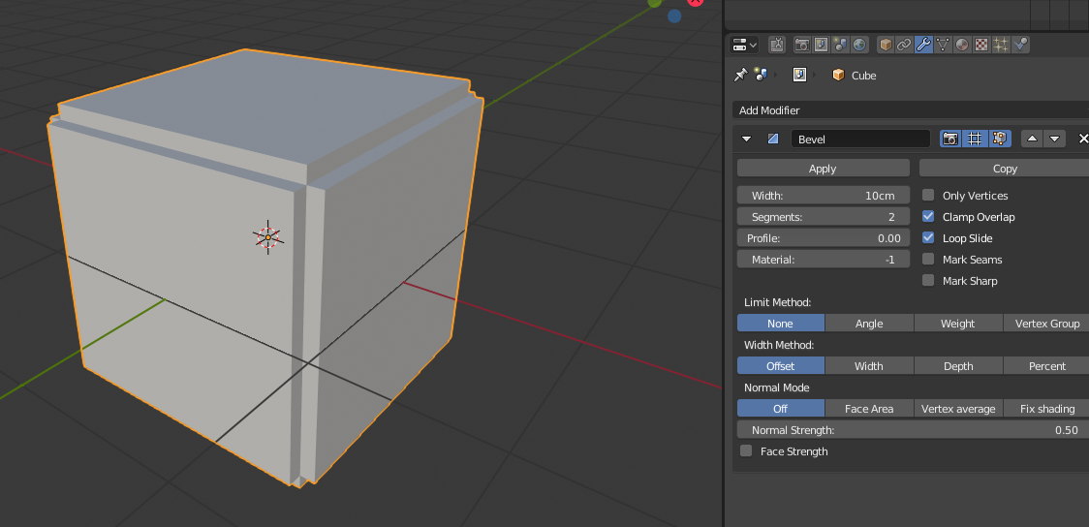The image size is (1089, 527).
Task: Click the Segments value field
Action: (823, 217)
